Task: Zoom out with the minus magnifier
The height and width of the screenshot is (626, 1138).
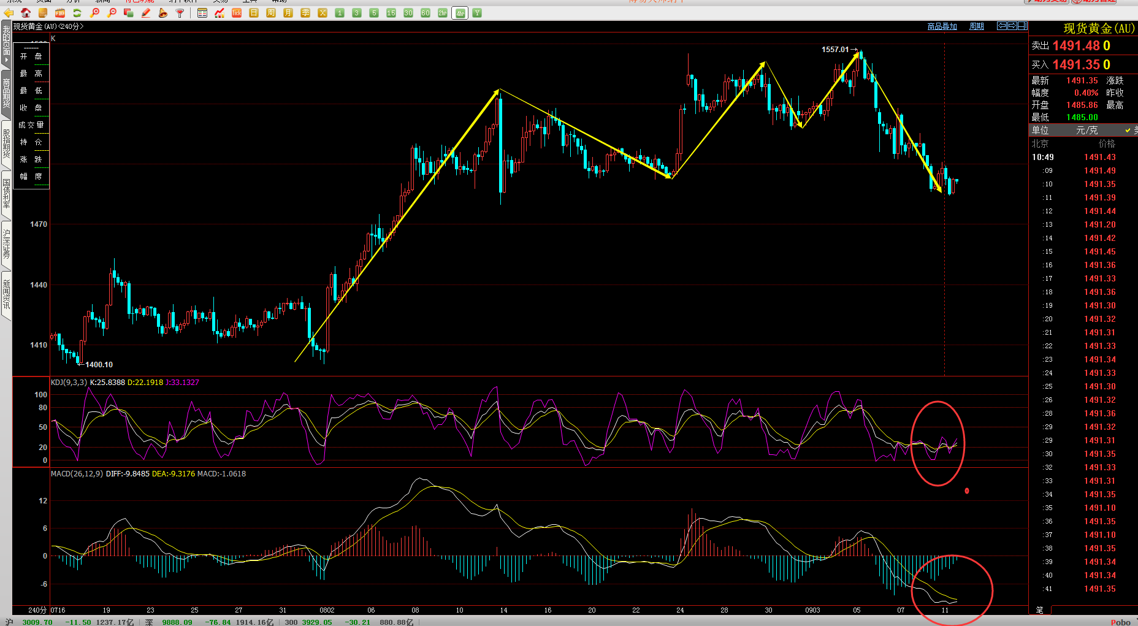Action: tap(112, 13)
